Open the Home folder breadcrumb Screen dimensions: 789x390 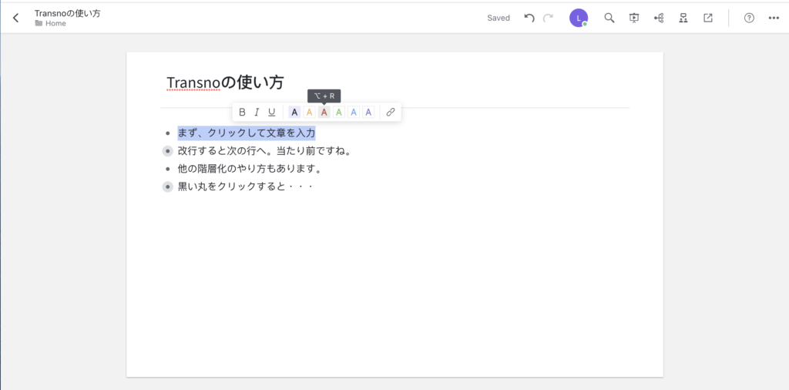pyautogui.click(x=50, y=23)
